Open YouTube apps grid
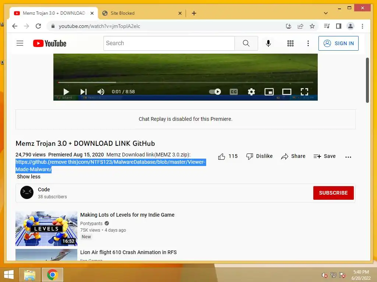The image size is (377, 282). click(x=290, y=43)
